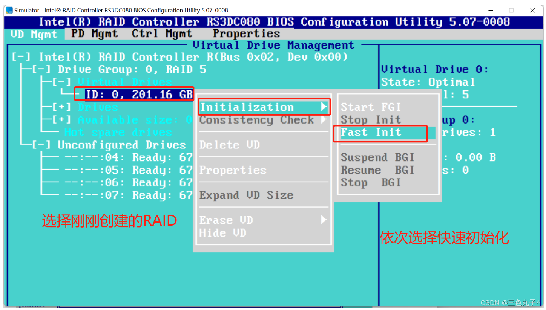Expand the Available size node
Screen dimensions: 546x310
click(61, 120)
